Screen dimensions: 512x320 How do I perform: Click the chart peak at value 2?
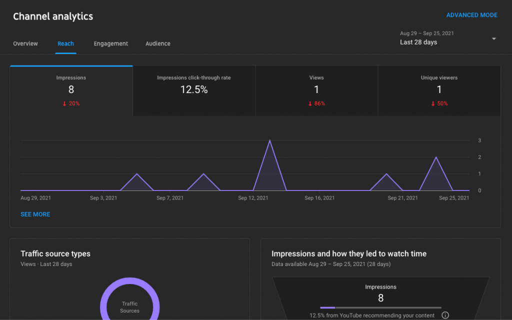[x=436, y=157]
